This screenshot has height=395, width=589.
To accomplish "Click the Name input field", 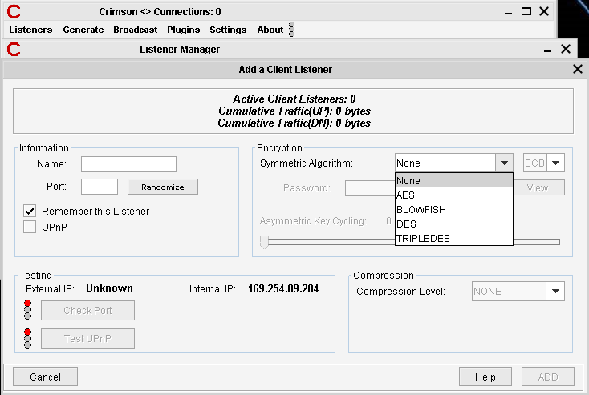I will [128, 164].
